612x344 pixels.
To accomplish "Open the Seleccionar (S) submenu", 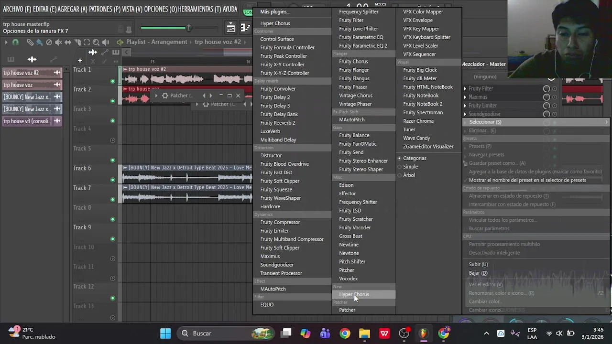I will point(536,122).
